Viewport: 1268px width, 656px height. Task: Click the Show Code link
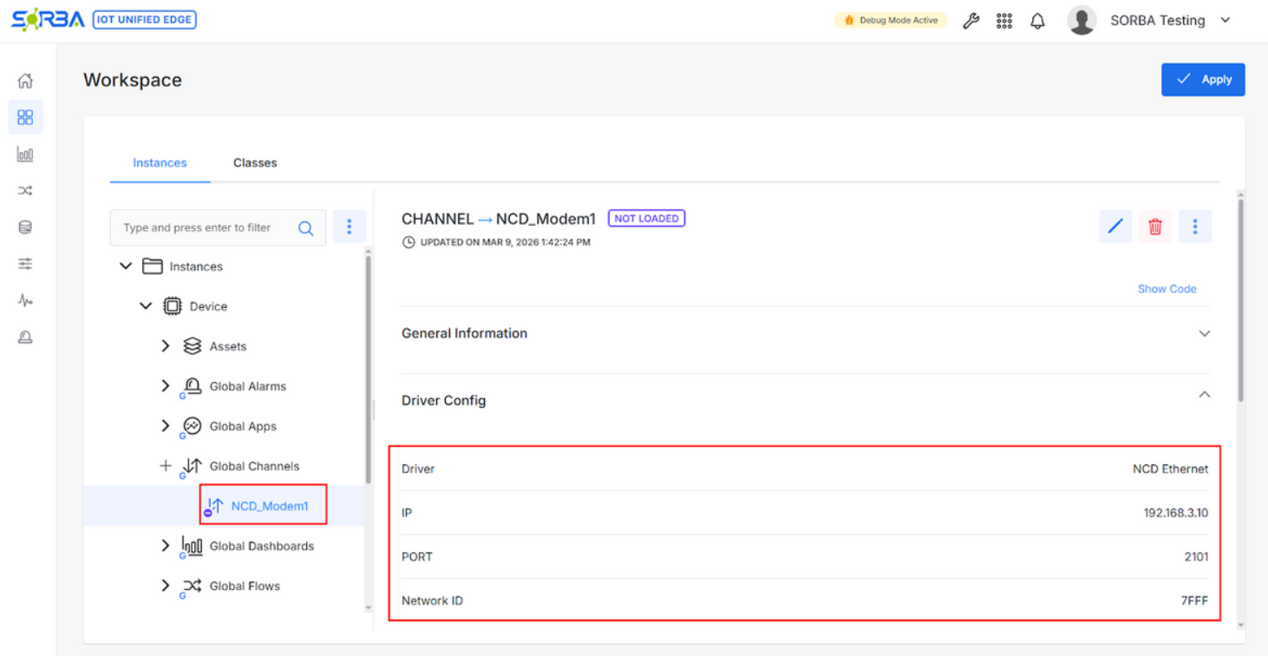pyautogui.click(x=1167, y=289)
